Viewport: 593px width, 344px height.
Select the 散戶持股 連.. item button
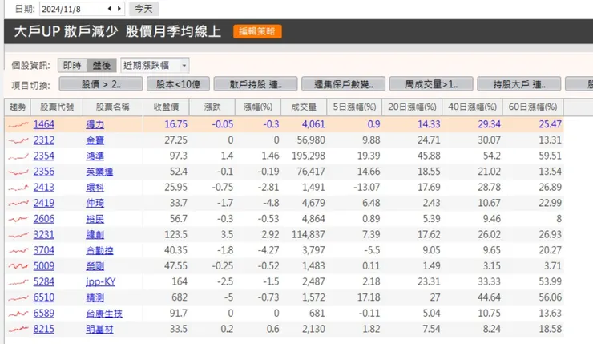(x=256, y=84)
